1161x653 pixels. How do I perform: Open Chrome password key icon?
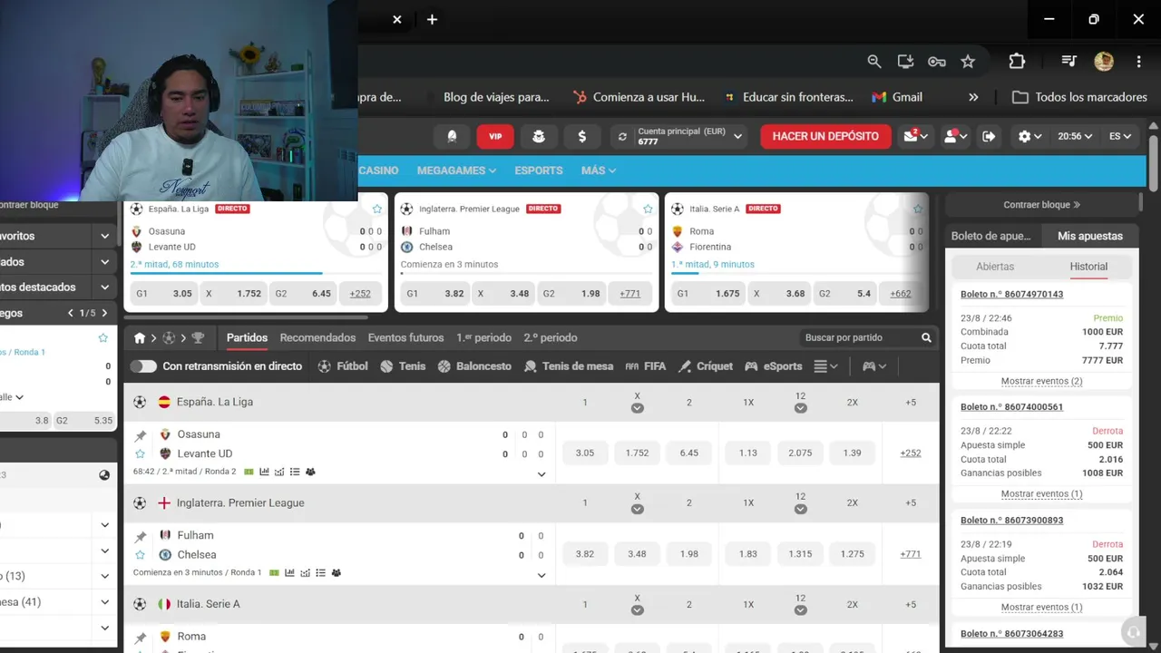click(x=937, y=62)
